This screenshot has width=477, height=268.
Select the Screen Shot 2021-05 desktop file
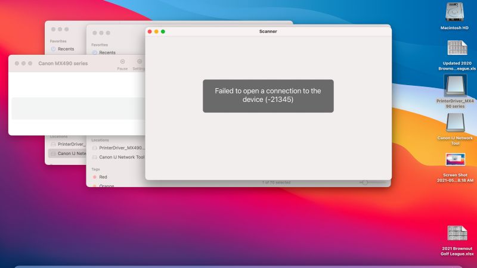pos(455,160)
